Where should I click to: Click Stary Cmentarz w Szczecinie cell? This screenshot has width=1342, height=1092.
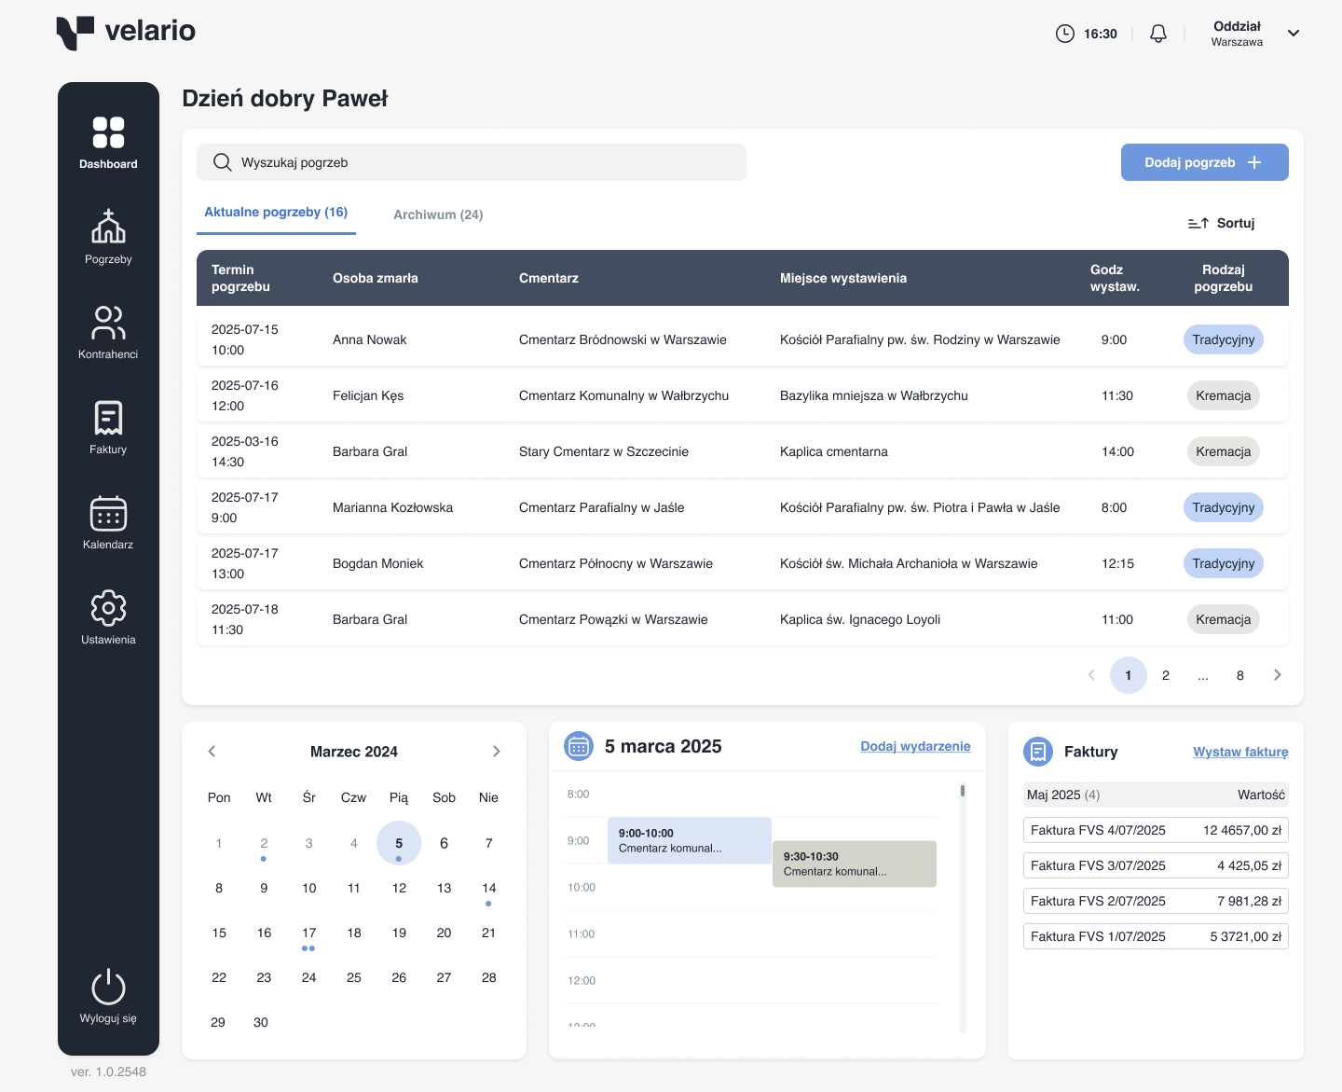[604, 451]
